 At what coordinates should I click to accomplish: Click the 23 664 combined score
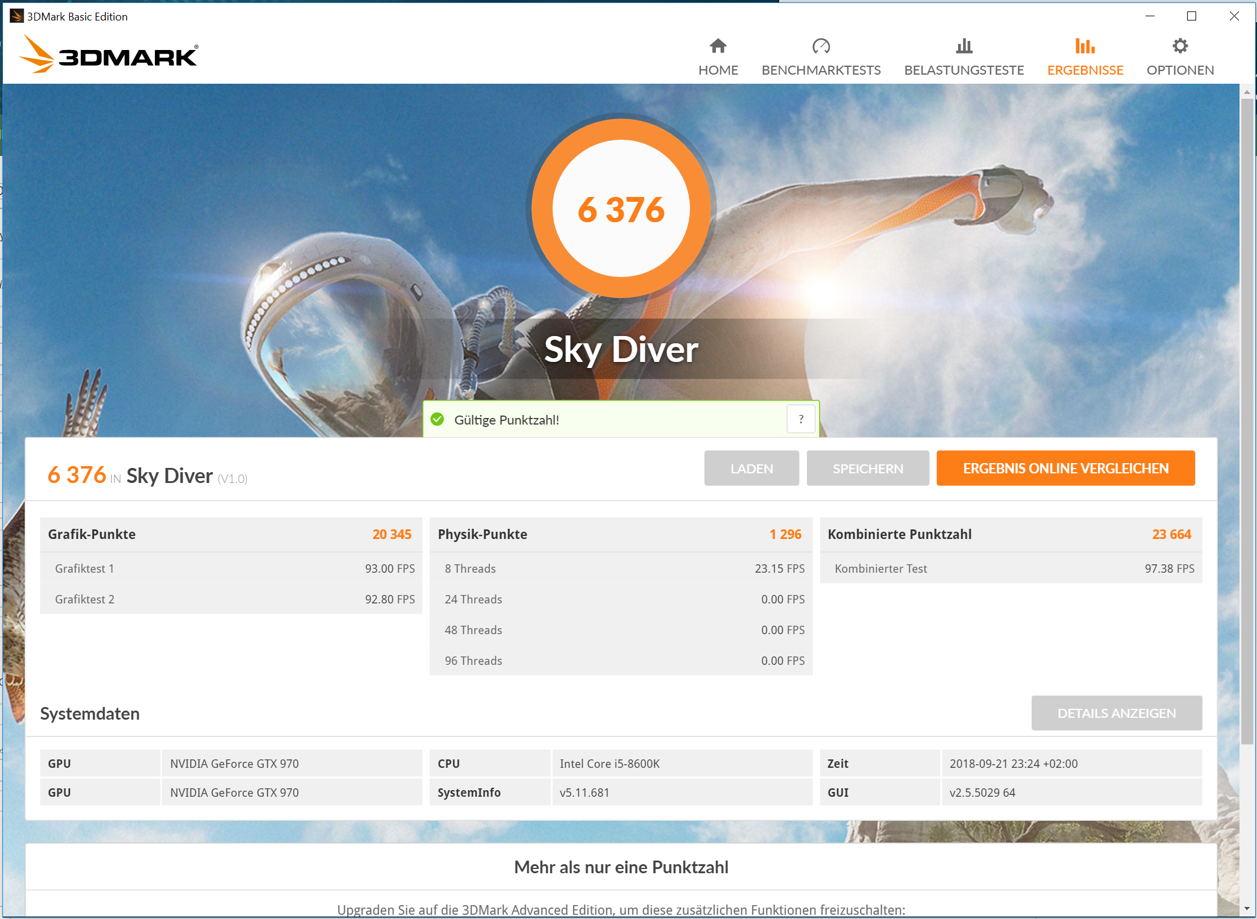[1171, 534]
